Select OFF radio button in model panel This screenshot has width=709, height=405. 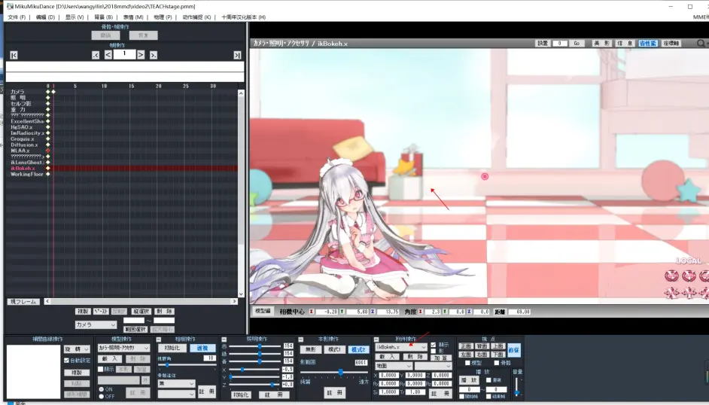click(102, 397)
